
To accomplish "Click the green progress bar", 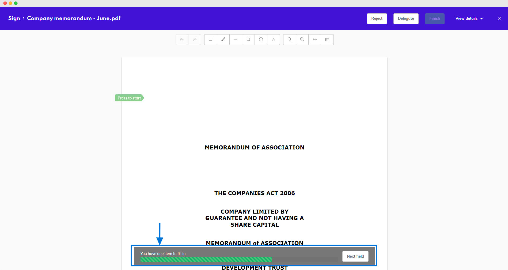I will coord(206,260).
